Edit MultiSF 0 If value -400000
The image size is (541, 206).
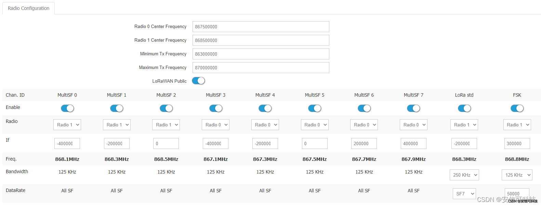point(67,143)
